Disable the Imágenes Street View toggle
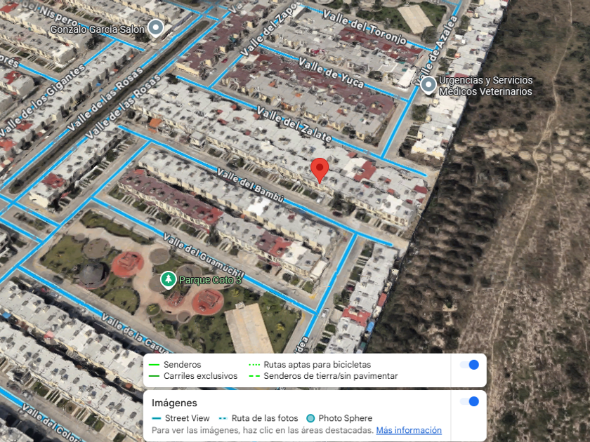 (469, 401)
